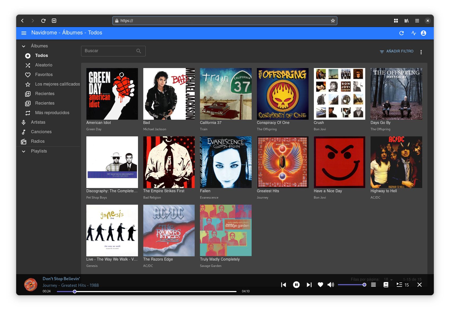The image size is (450, 313).
Task: Open rows per page dropdown
Action: point(388,279)
